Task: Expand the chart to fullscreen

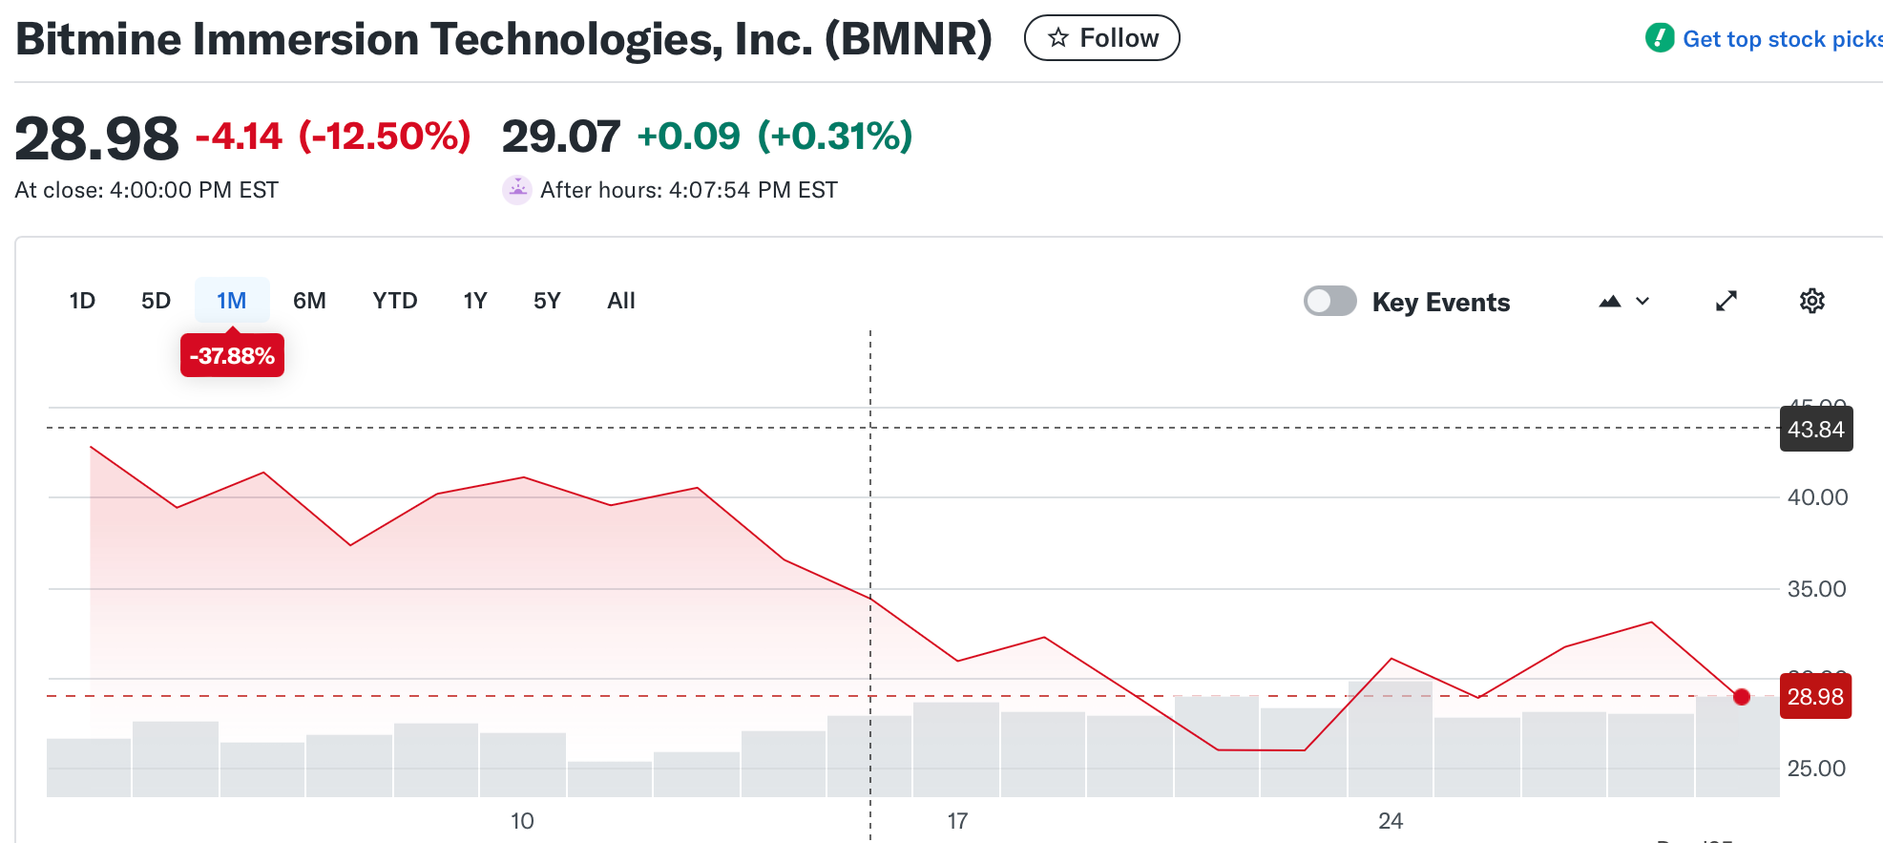Action: 1726,301
